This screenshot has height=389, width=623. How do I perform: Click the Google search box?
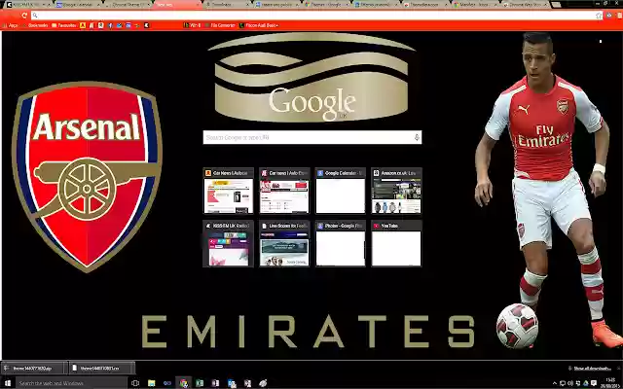(x=312, y=137)
